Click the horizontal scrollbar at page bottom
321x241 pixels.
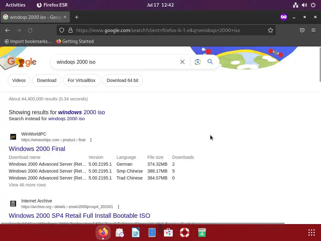pos(143,223)
